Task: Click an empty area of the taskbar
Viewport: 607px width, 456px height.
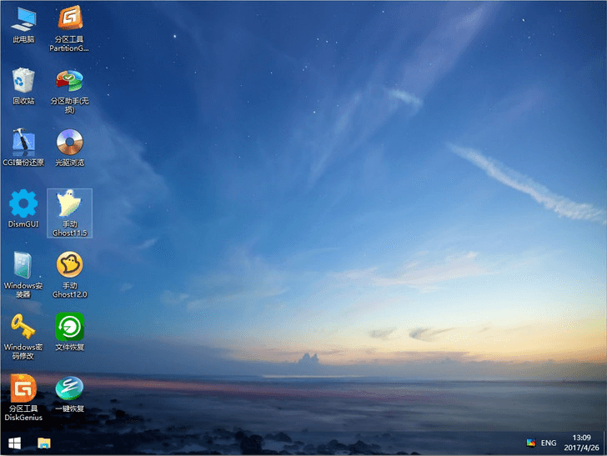Action: click(x=292, y=443)
